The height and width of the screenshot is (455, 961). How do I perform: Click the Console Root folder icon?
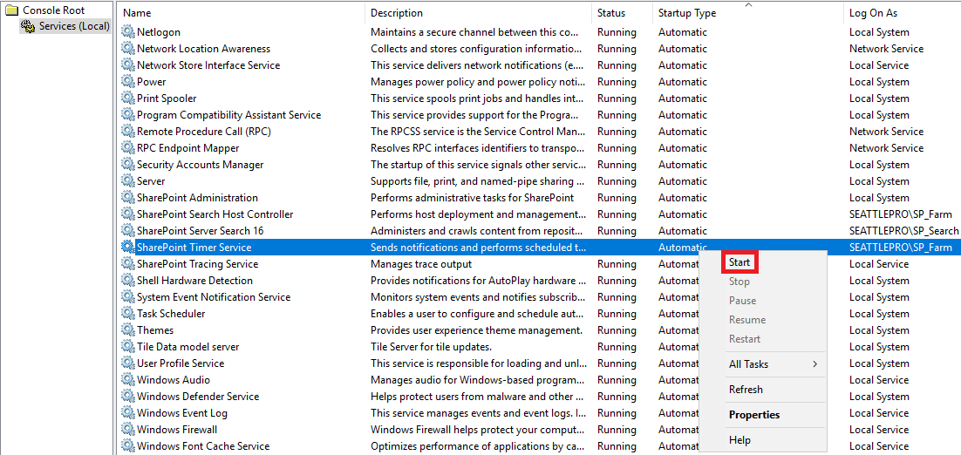coord(11,10)
